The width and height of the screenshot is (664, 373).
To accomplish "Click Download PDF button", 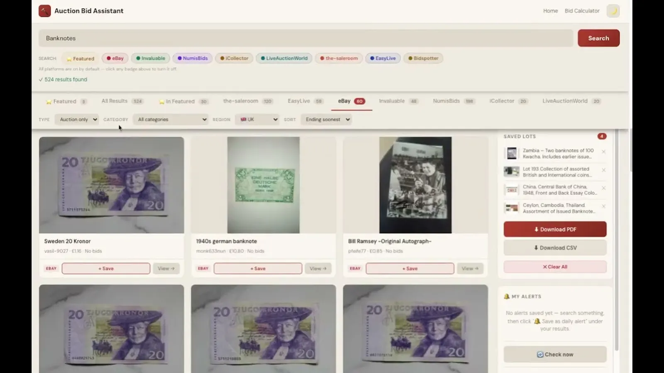I will tap(555, 229).
